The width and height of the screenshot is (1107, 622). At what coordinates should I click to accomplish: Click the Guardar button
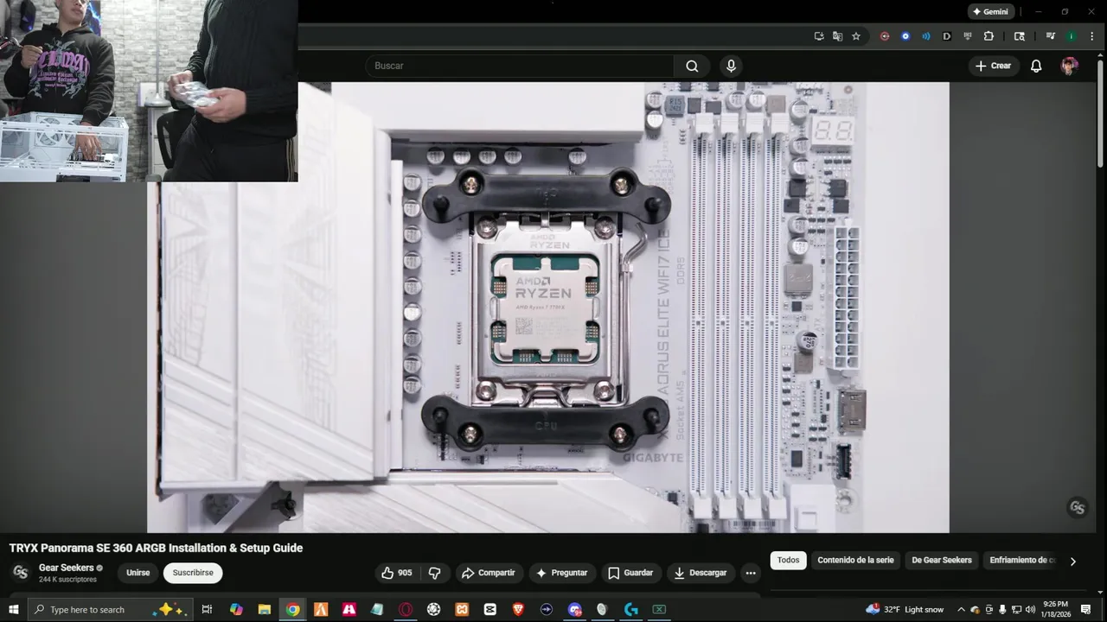coord(630,573)
